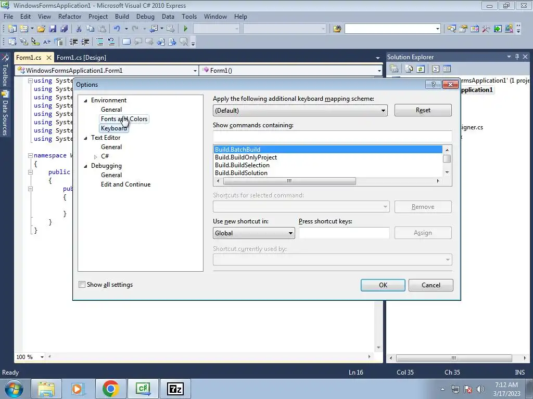The width and height of the screenshot is (533, 399).
Task: Collapse the Environment tree node
Action: pos(86,100)
